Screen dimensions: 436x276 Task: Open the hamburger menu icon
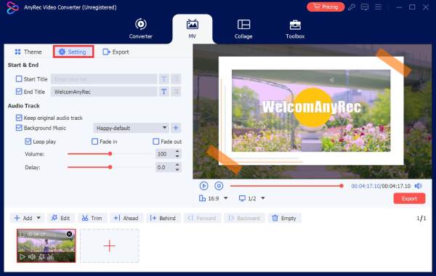(378, 7)
